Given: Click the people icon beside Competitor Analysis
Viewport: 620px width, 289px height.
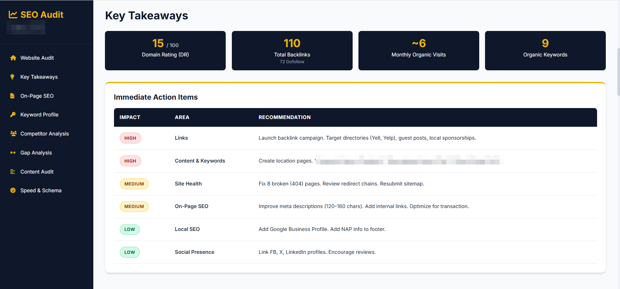Looking at the screenshot, I should pyautogui.click(x=13, y=134).
